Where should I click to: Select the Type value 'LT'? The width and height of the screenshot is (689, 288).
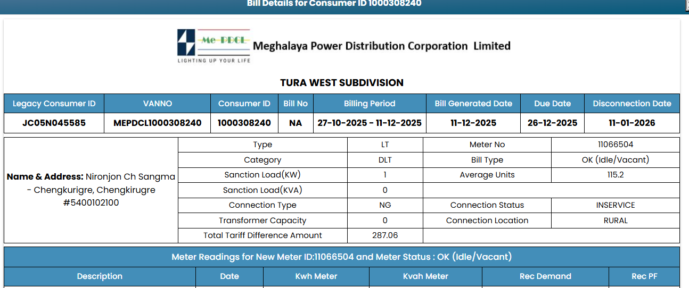(385, 145)
